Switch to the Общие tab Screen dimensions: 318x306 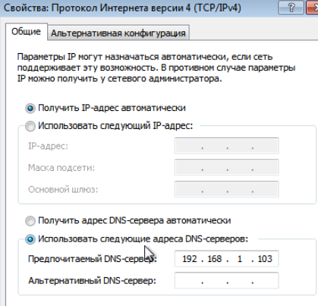26,32
